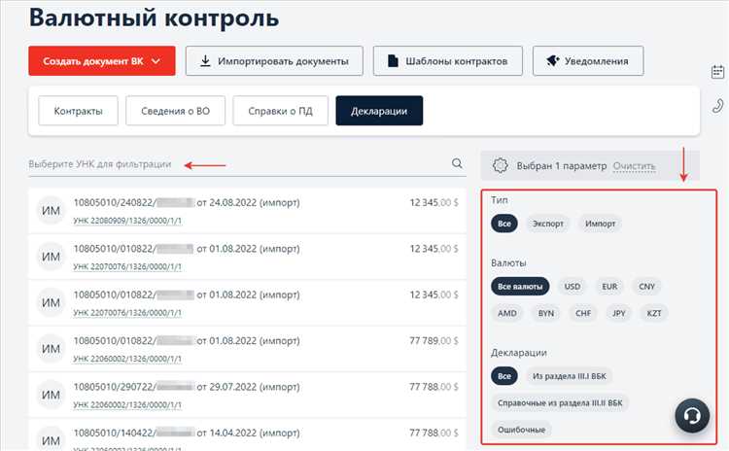Image resolution: width=729 pixels, height=451 pixels.
Task: Open the calendar icon on the right sidebar
Action: point(717,72)
